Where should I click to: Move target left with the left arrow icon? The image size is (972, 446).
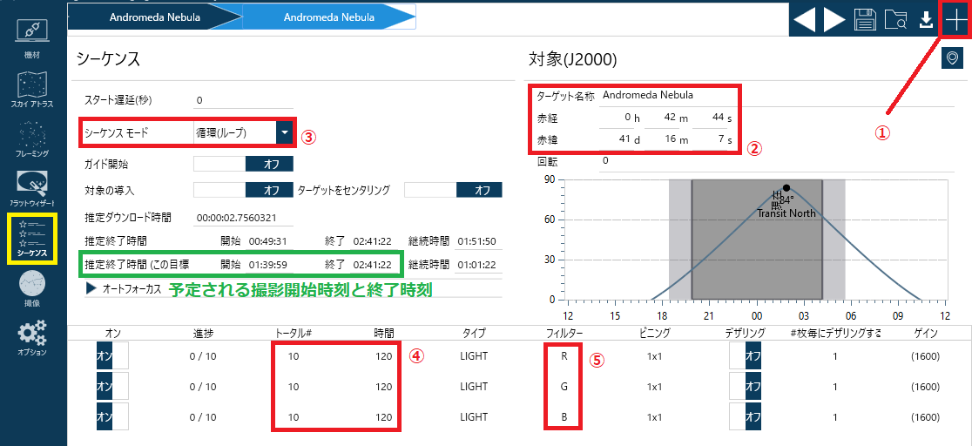(x=805, y=20)
